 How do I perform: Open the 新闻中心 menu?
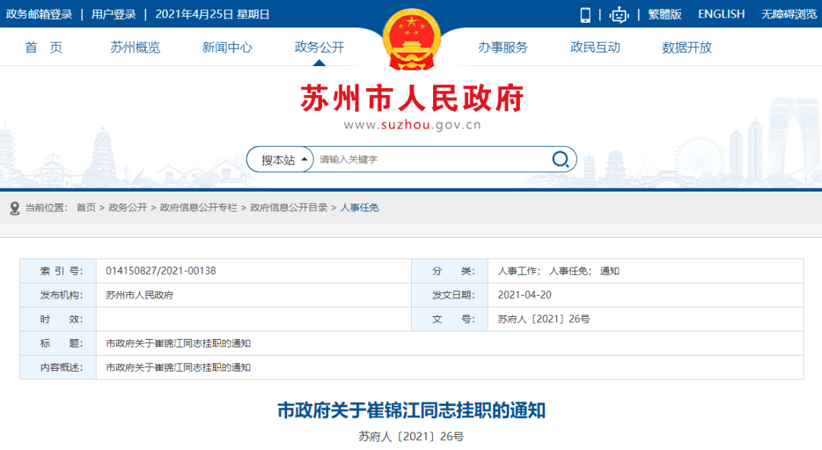point(227,46)
